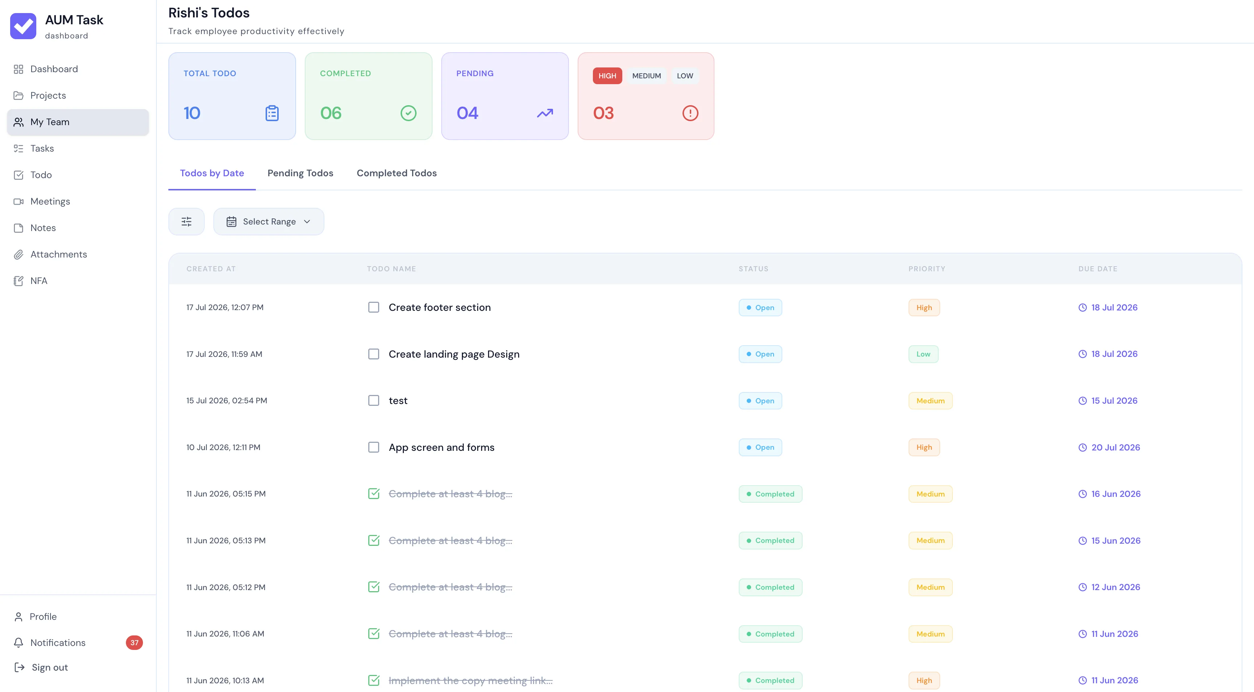
Task: Click the Sign out arrow icon
Action: 20,667
